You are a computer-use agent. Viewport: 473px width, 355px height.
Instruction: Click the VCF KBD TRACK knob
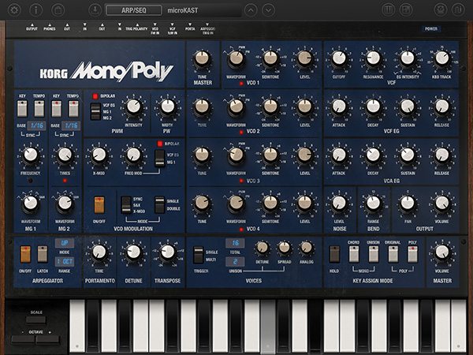click(442, 58)
